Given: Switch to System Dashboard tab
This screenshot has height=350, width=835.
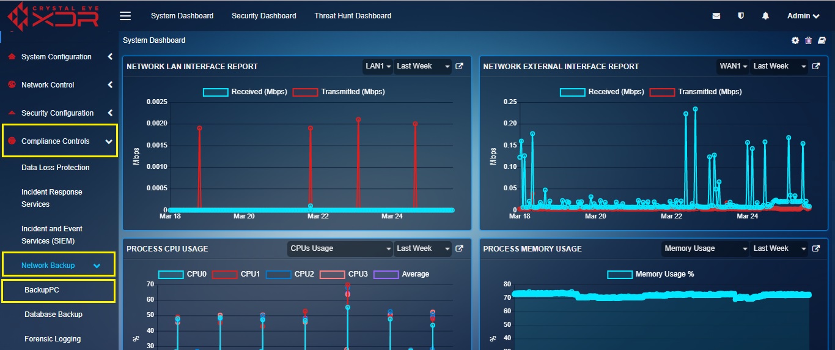Looking at the screenshot, I should [182, 16].
